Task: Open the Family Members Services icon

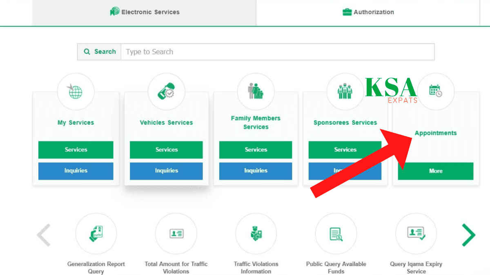Action: [x=256, y=92]
